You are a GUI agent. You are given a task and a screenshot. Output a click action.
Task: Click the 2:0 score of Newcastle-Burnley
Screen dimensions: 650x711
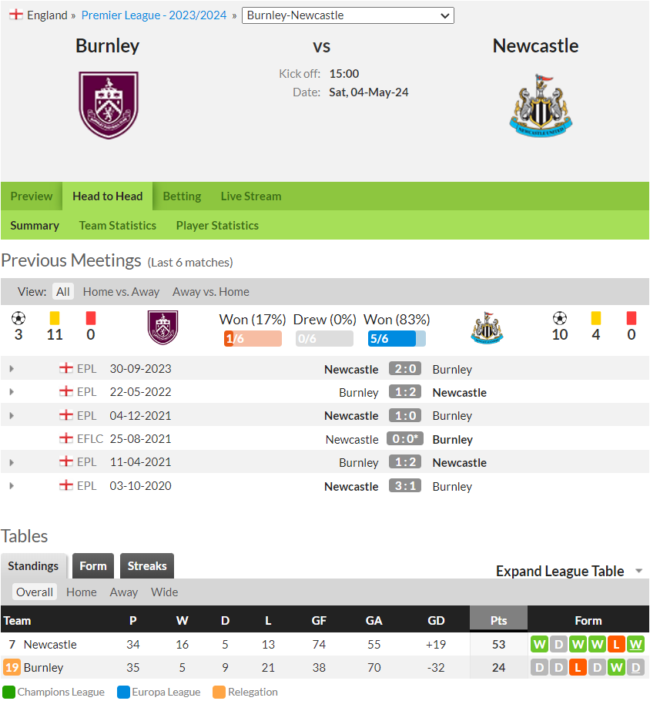click(x=405, y=369)
